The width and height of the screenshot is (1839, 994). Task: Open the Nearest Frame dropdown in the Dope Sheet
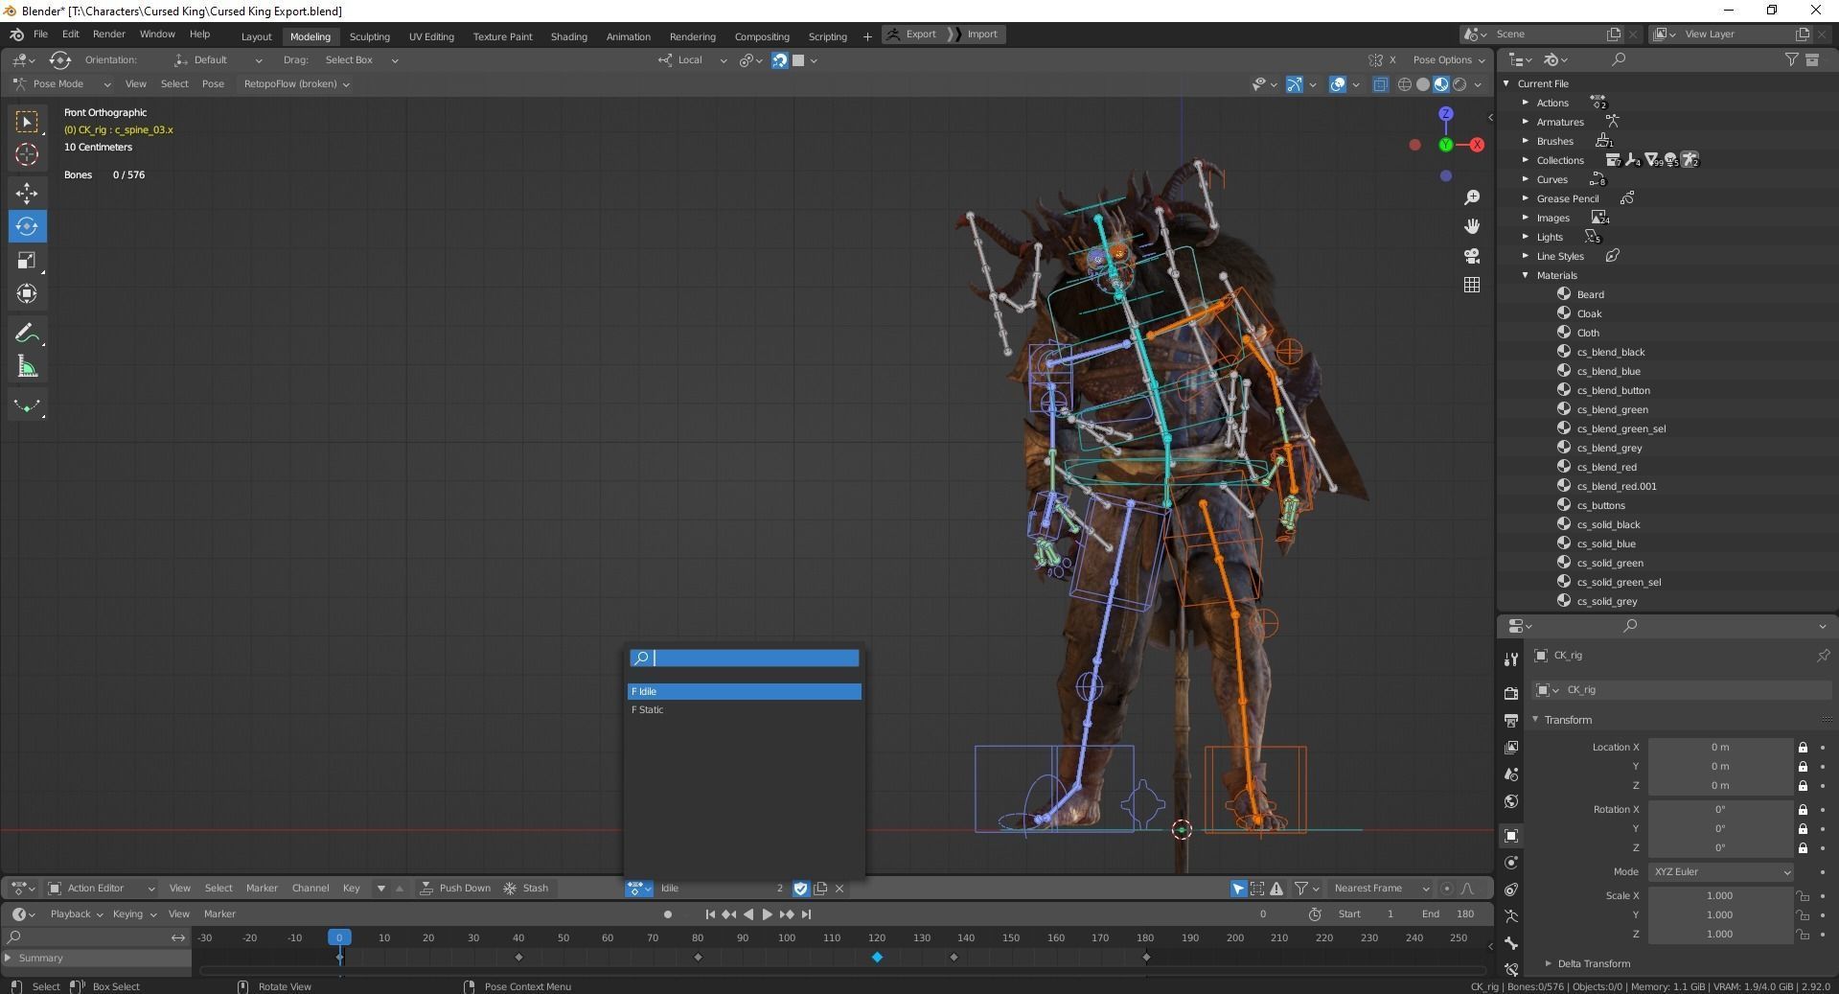tap(1378, 888)
